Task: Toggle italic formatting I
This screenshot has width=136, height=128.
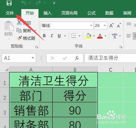Action: (x=52, y=36)
